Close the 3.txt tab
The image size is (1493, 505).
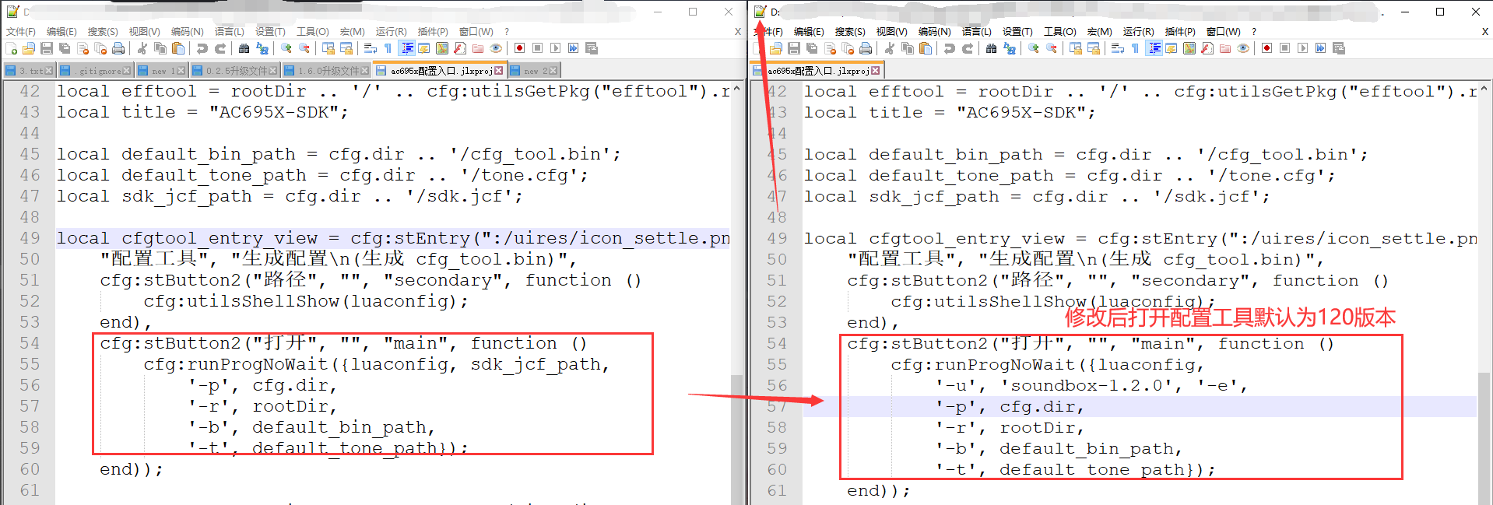pos(49,71)
